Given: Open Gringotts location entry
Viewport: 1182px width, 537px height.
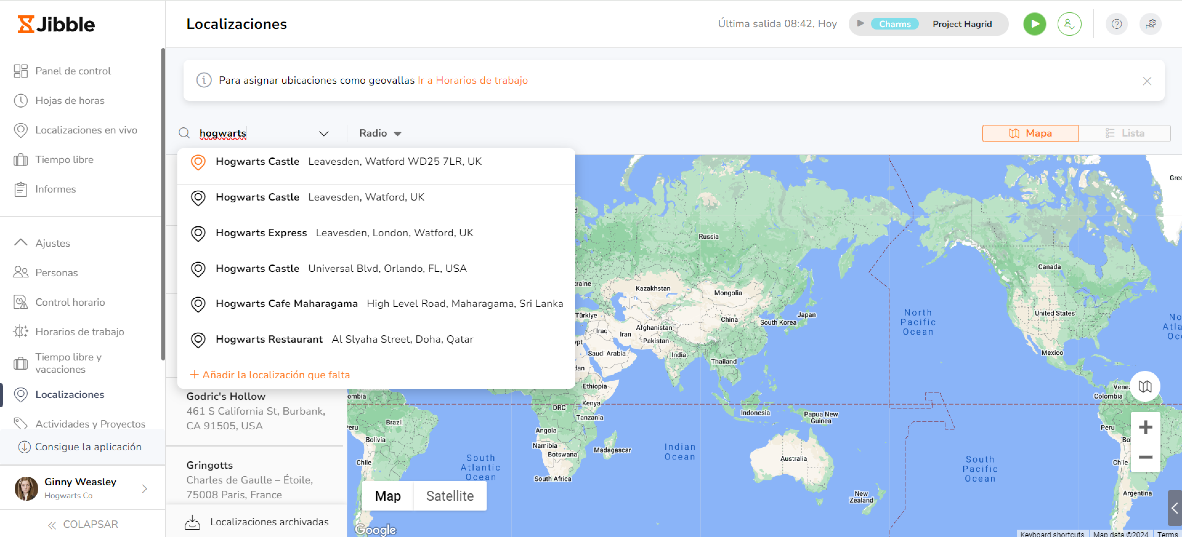Looking at the screenshot, I should tap(256, 480).
